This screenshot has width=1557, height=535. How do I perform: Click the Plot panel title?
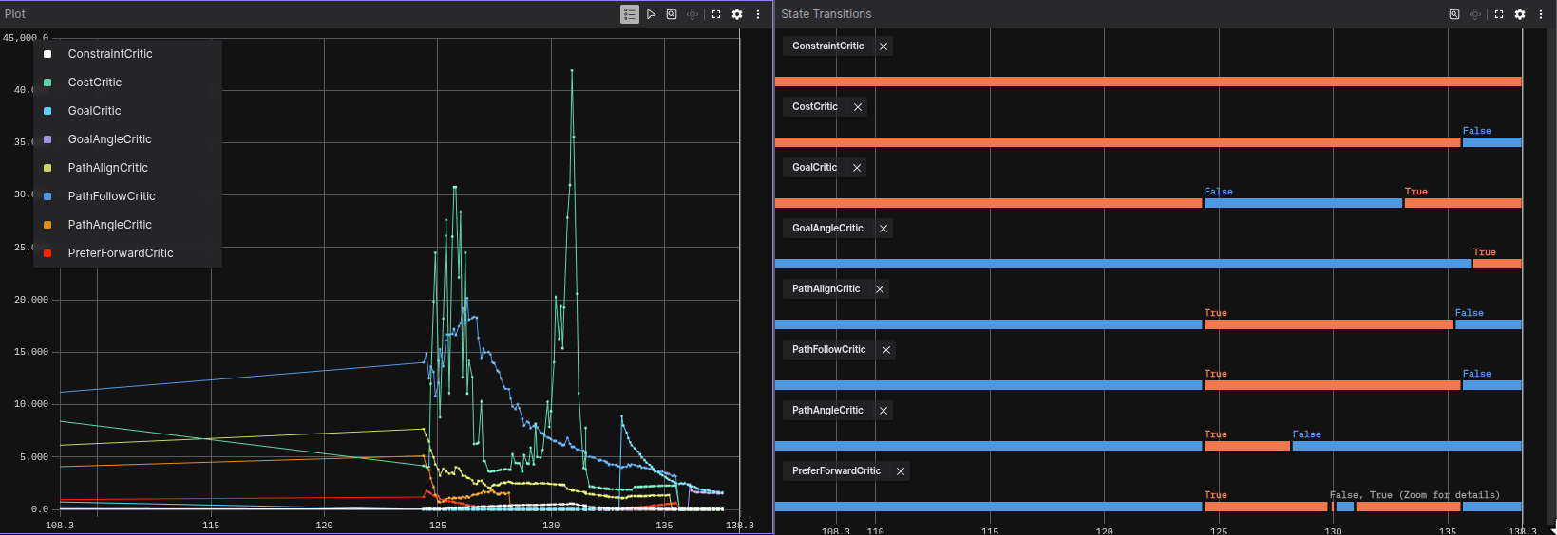tap(15, 14)
